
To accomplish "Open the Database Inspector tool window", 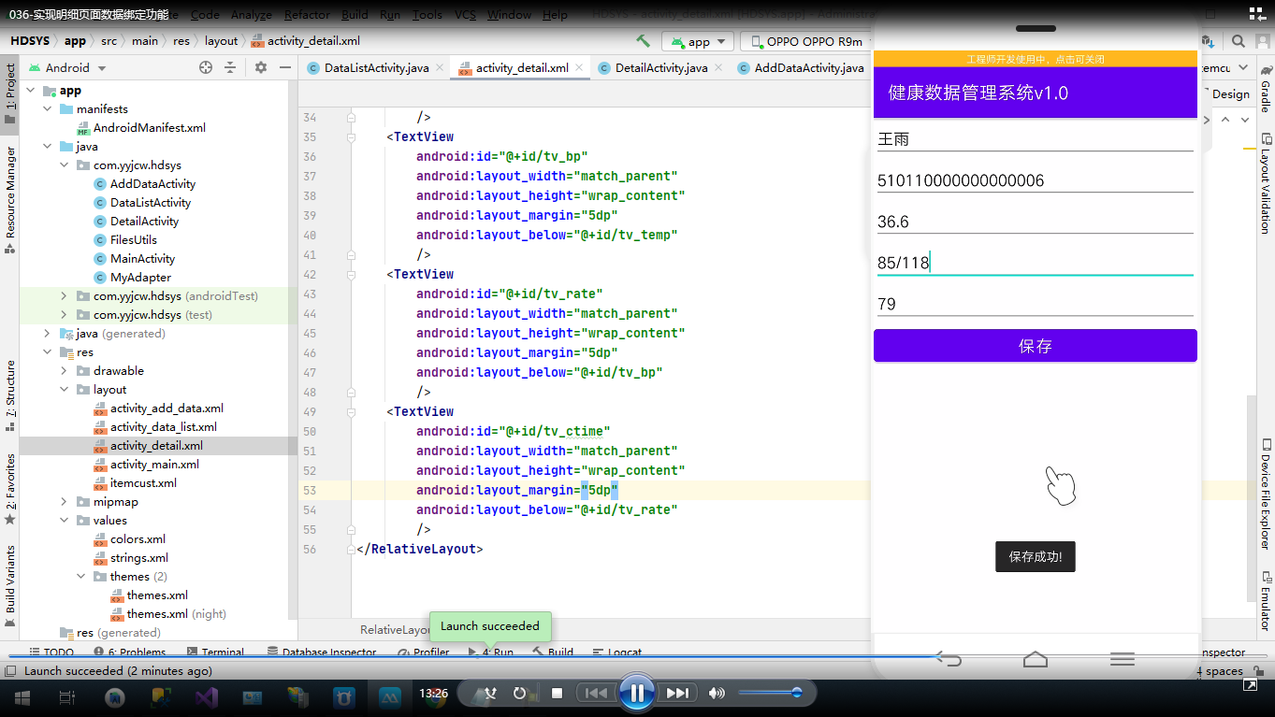I will (x=322, y=652).
